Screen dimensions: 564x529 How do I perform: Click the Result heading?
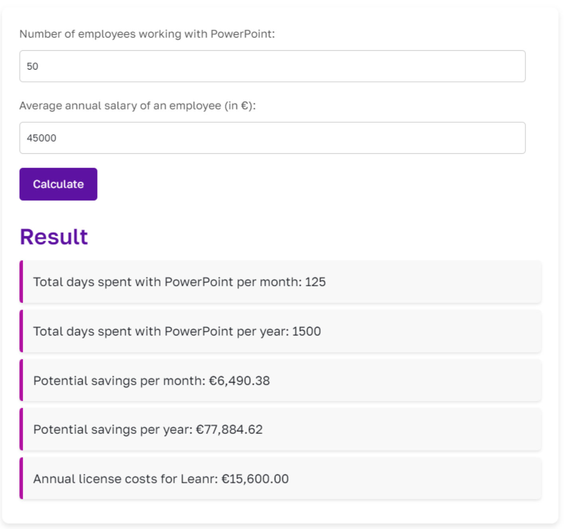coord(54,236)
